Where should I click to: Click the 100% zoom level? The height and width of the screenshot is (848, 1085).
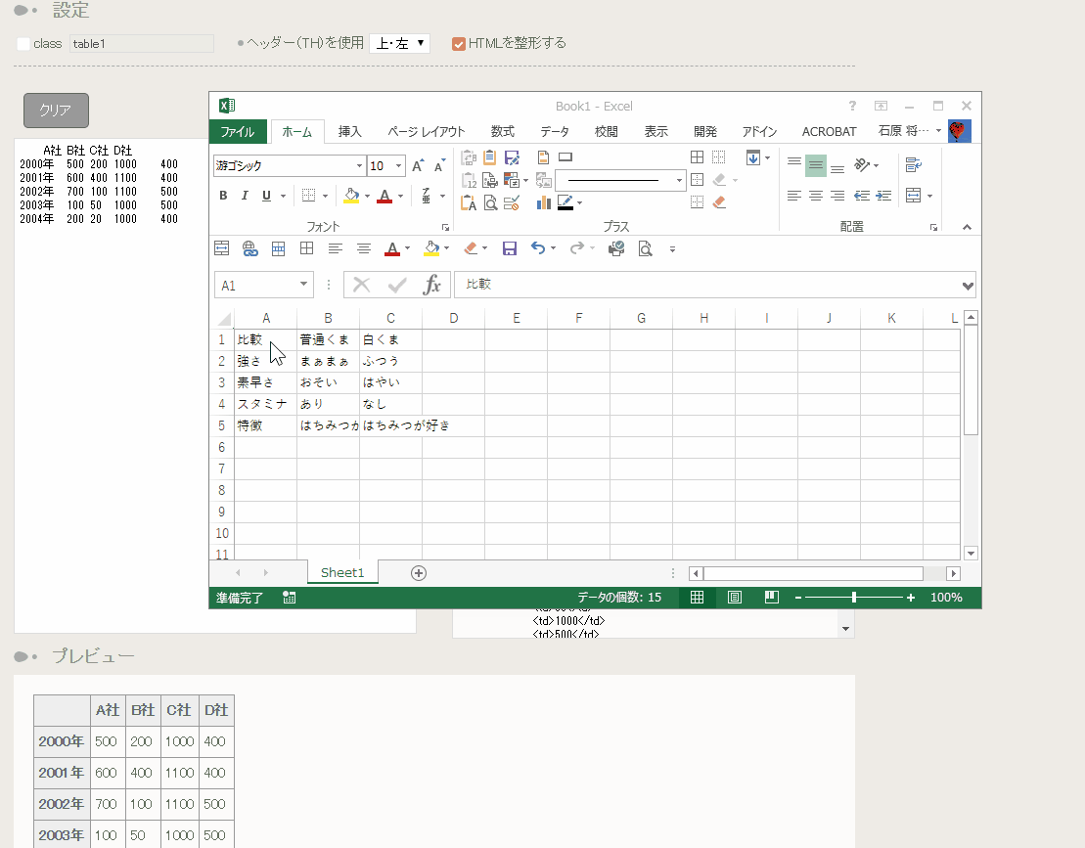point(946,598)
